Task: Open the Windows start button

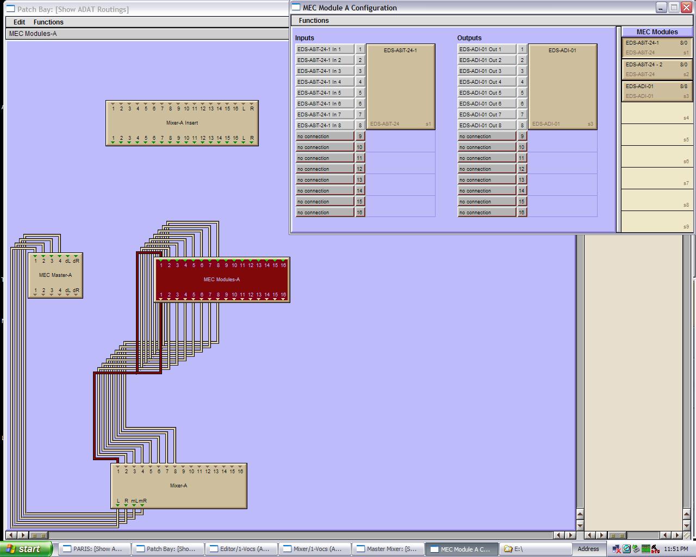Action: click(x=26, y=549)
